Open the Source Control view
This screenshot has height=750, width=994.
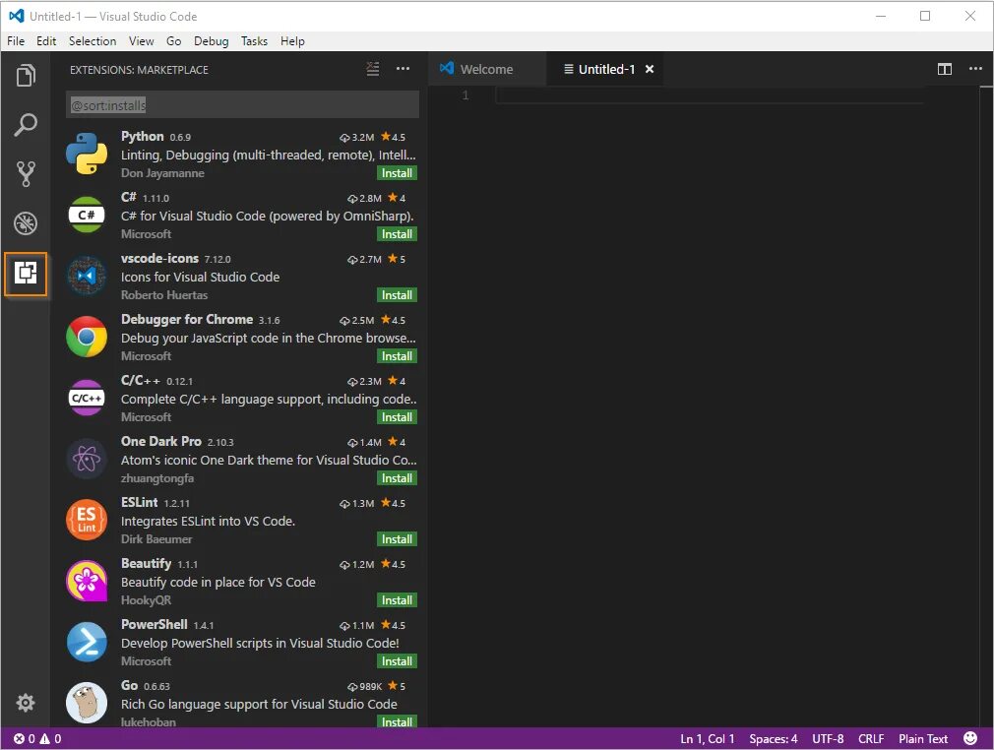[x=26, y=173]
